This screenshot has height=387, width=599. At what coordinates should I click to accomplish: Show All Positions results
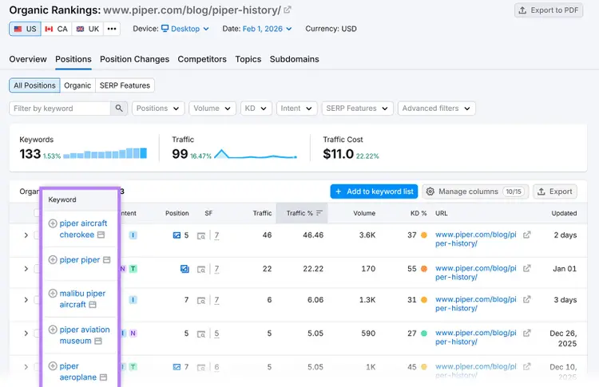click(x=34, y=85)
